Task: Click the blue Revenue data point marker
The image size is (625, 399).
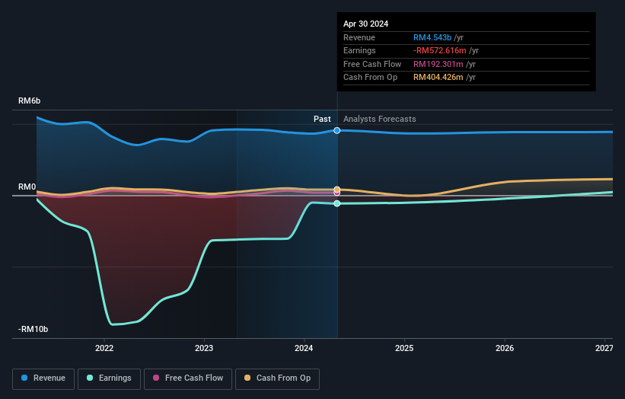Action: click(x=336, y=130)
